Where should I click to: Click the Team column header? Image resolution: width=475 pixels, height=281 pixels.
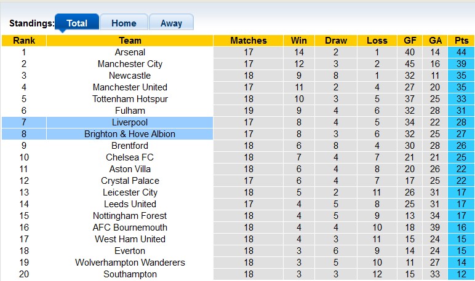[x=130, y=41]
